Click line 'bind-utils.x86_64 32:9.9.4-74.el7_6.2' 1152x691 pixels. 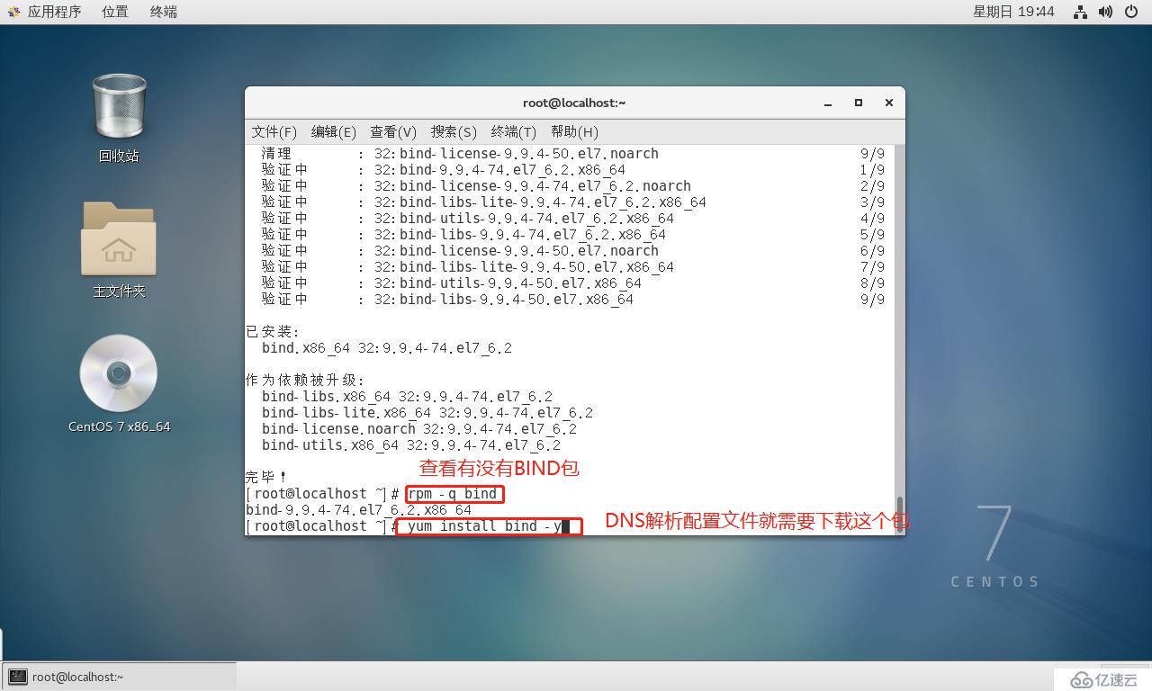tap(411, 445)
